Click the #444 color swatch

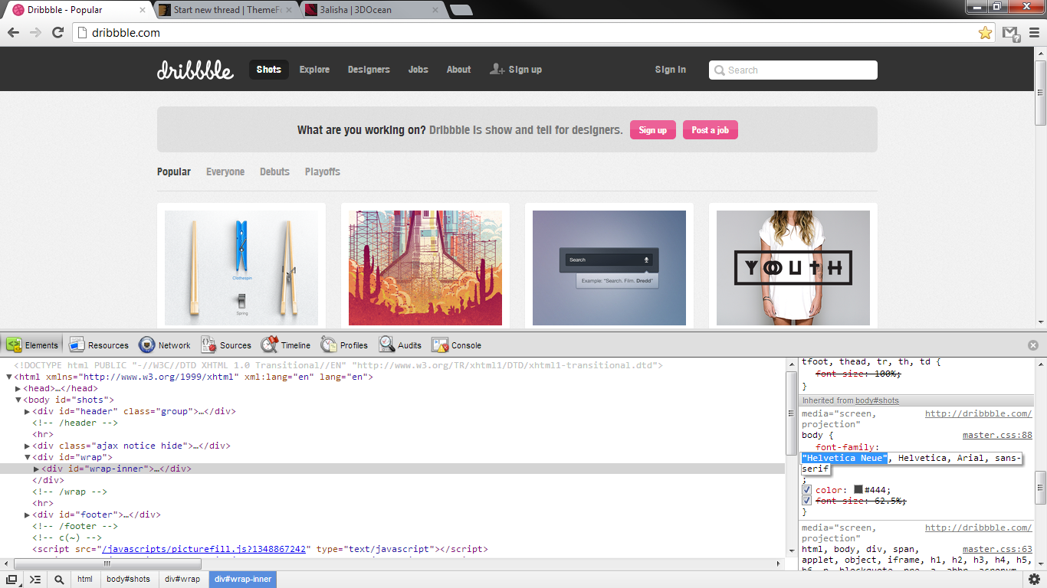click(858, 490)
